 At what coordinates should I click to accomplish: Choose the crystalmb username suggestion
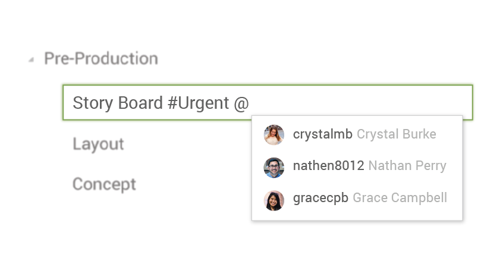(x=322, y=134)
